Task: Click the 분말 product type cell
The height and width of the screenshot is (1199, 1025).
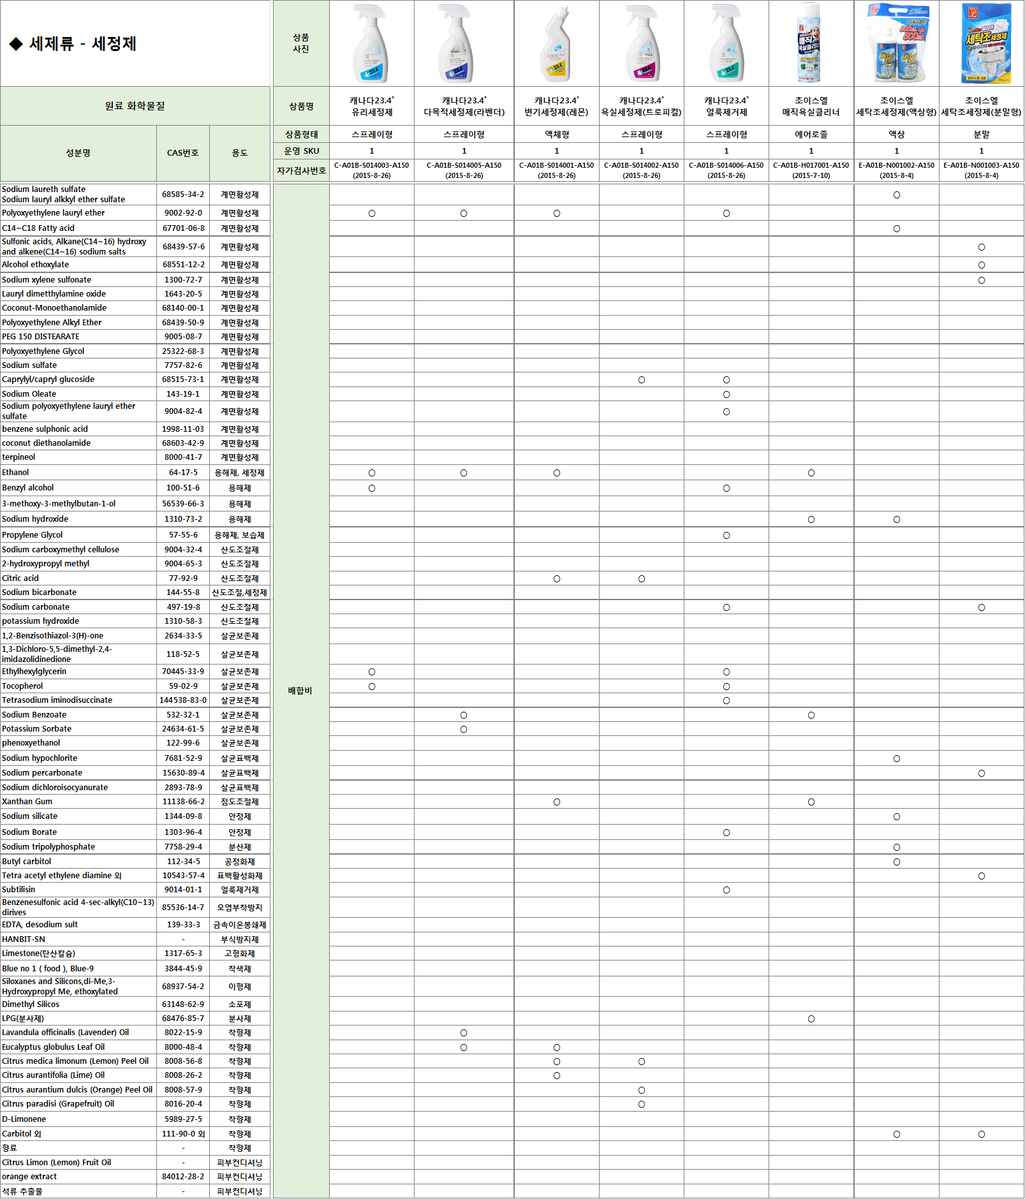Action: (981, 135)
